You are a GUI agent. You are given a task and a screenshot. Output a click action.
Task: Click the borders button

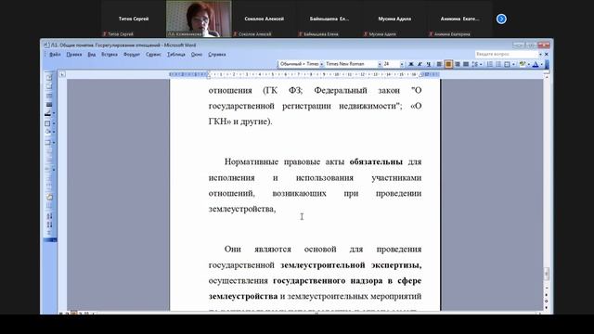pyautogui.click(x=508, y=64)
